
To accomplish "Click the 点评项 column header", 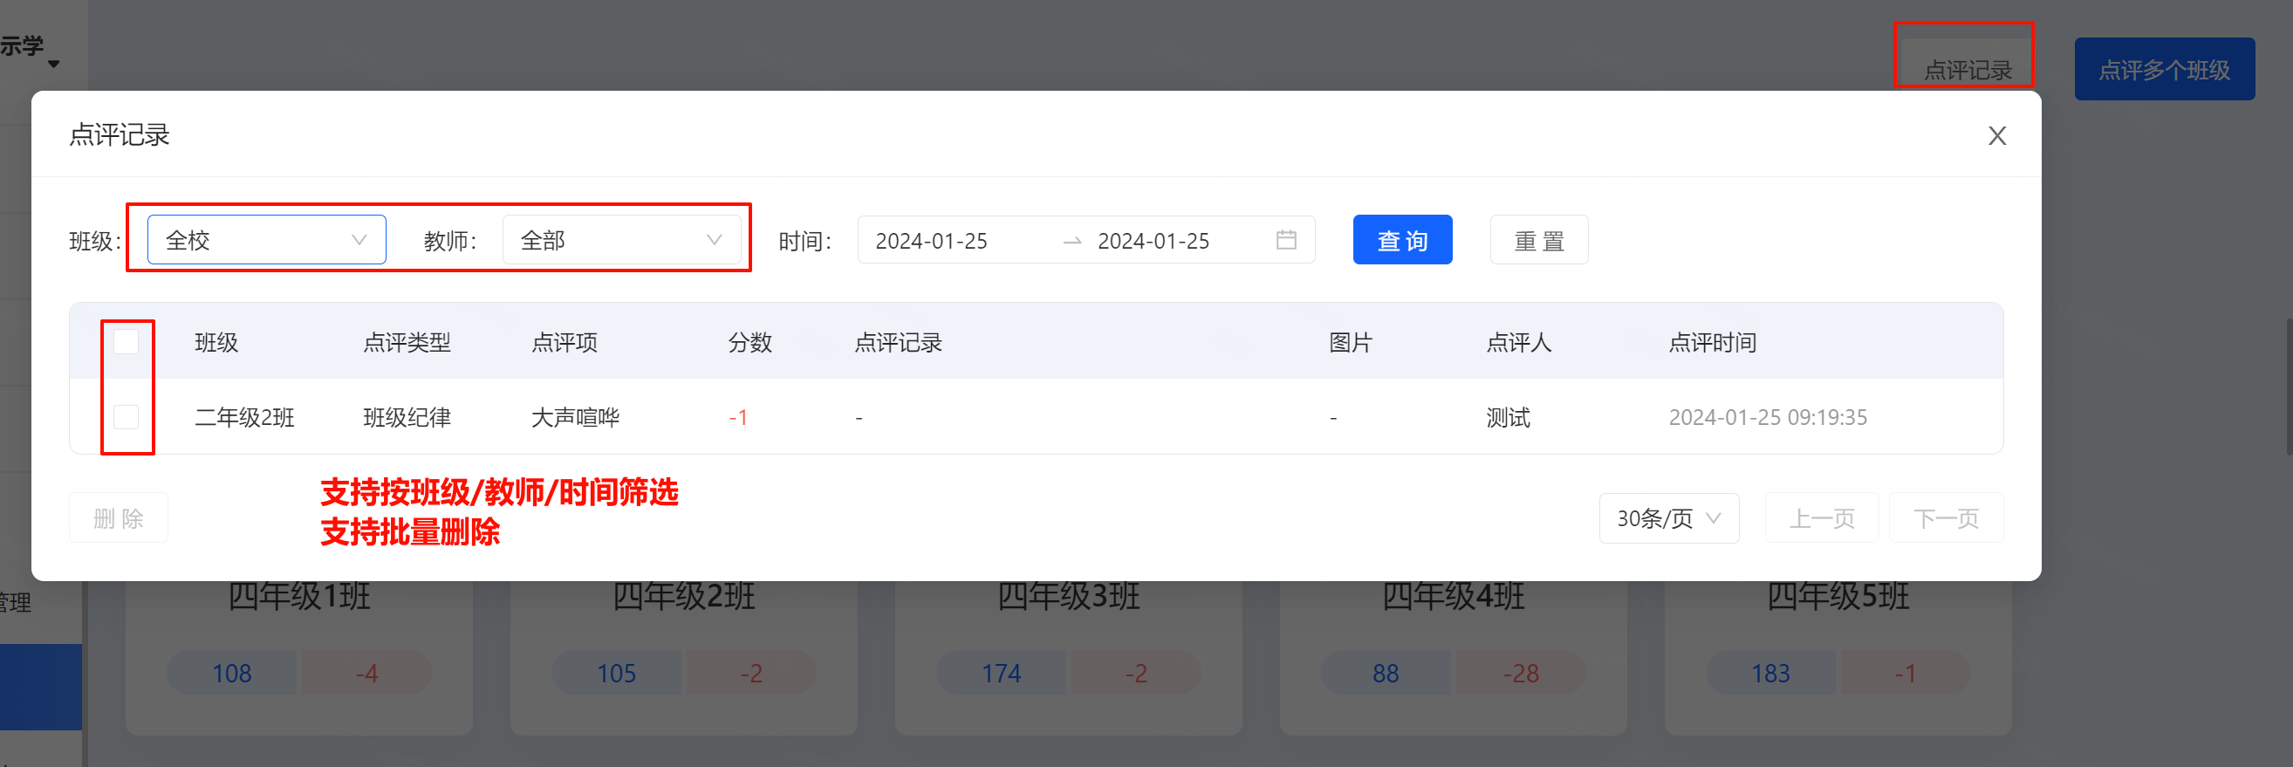I will (565, 343).
